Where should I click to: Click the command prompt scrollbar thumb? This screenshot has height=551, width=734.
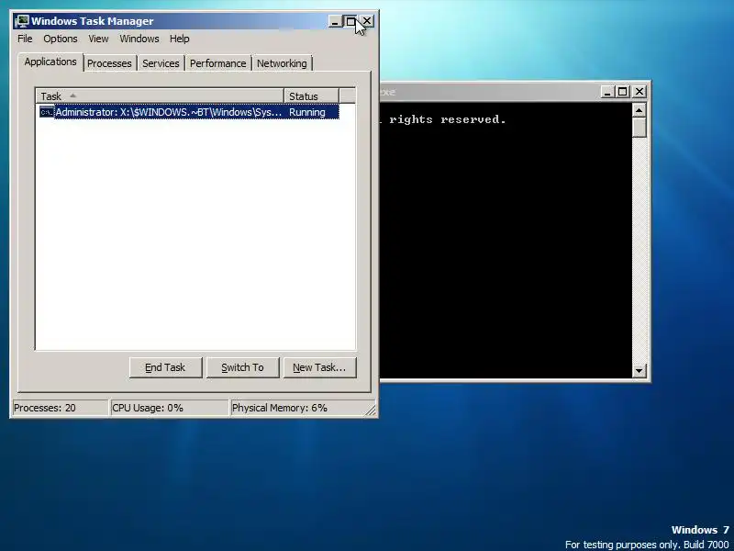pyautogui.click(x=639, y=128)
